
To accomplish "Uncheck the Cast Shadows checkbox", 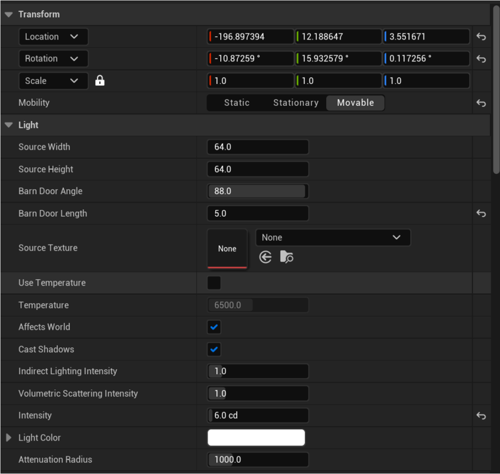I will click(x=214, y=350).
